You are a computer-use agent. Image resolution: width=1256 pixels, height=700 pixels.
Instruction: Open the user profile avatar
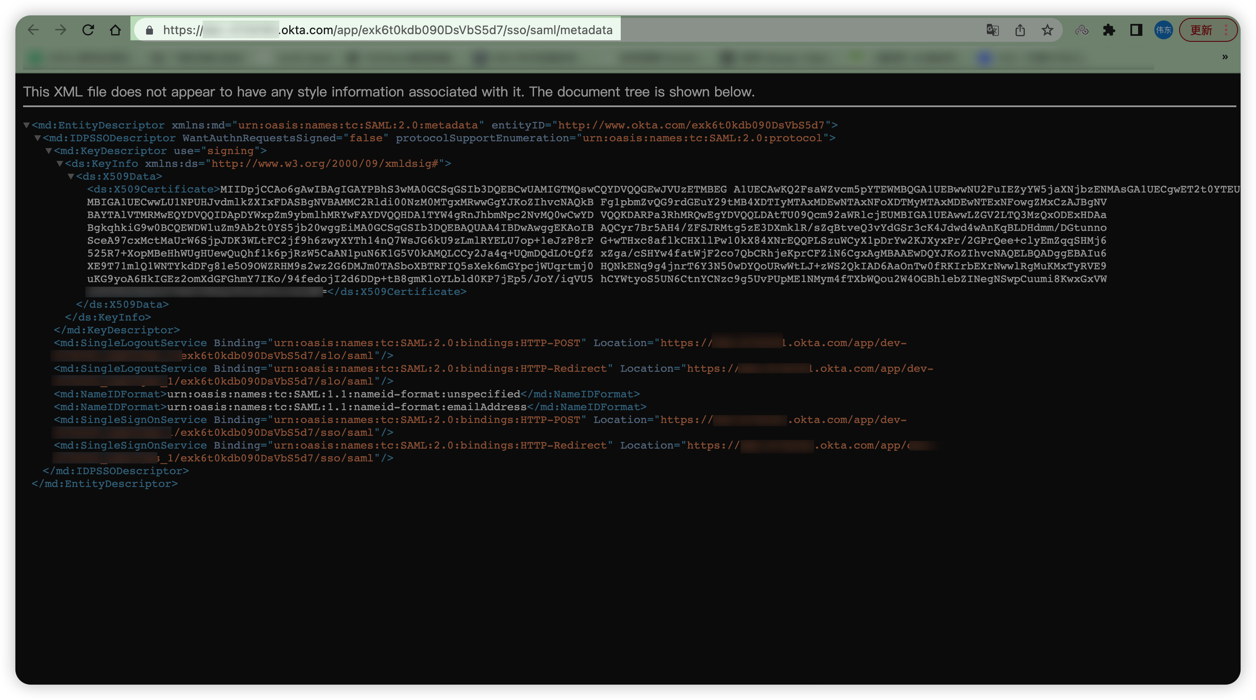[1163, 30]
